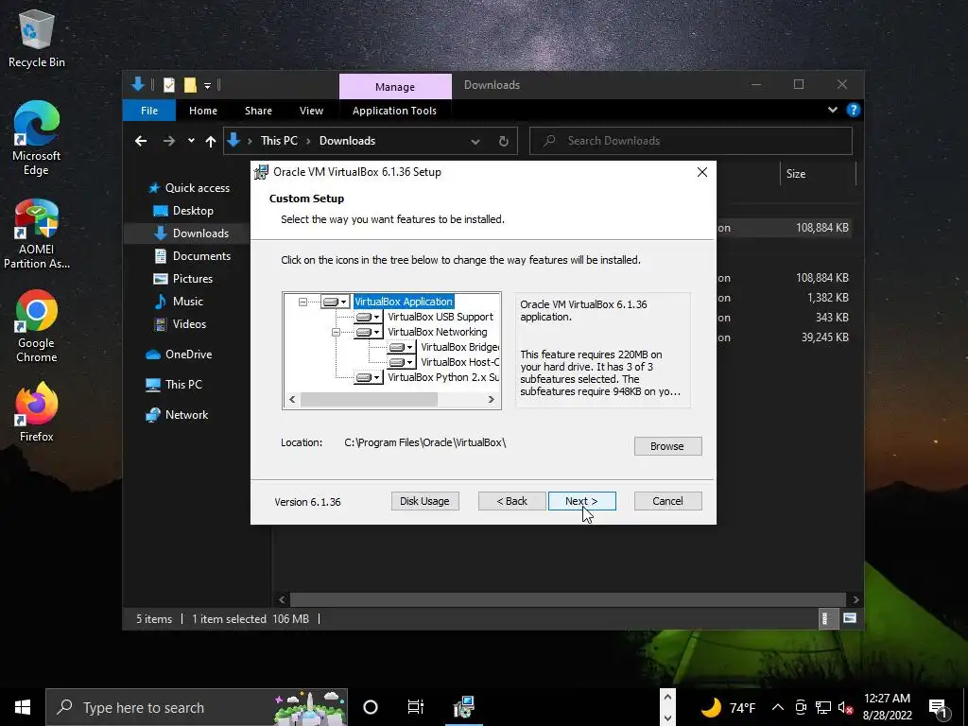Open VirtualBox Bridged Networking feature dropdown
The height and width of the screenshot is (726, 968).
pos(401,348)
